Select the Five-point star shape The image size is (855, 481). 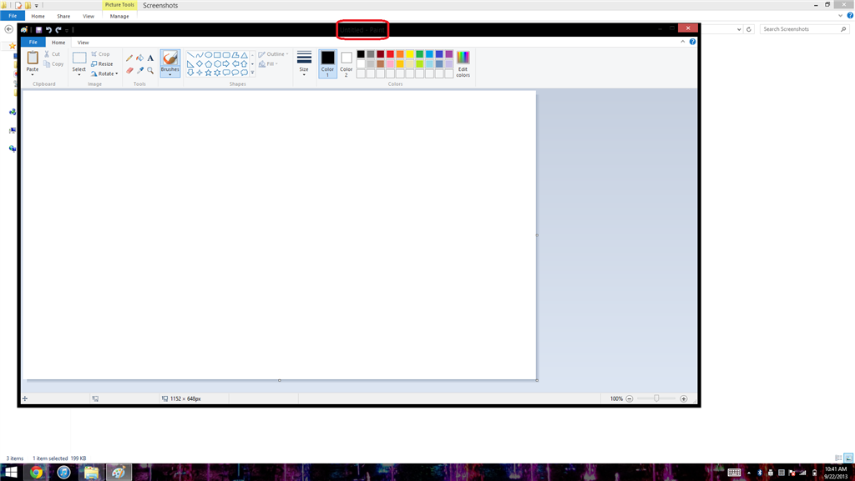pos(208,73)
